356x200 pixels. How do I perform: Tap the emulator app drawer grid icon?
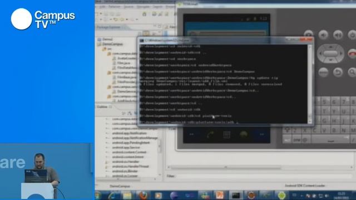pos(226,134)
